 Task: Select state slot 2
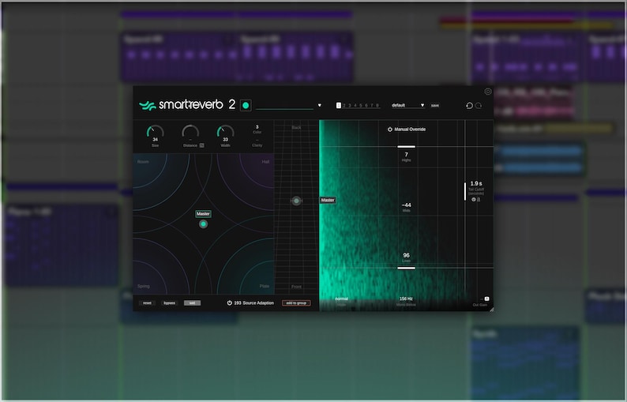[x=344, y=105]
